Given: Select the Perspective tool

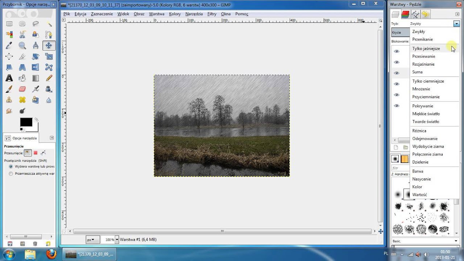Looking at the screenshot, I should (x=22, y=67).
